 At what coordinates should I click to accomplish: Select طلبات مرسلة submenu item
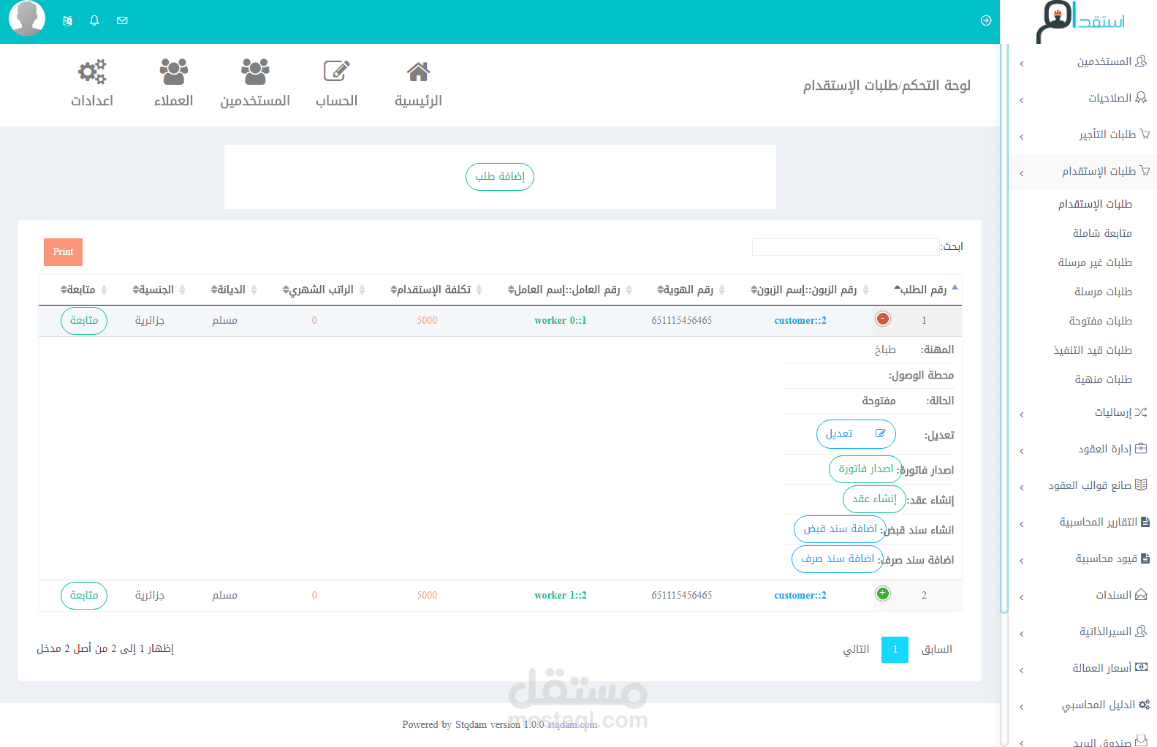click(1103, 292)
